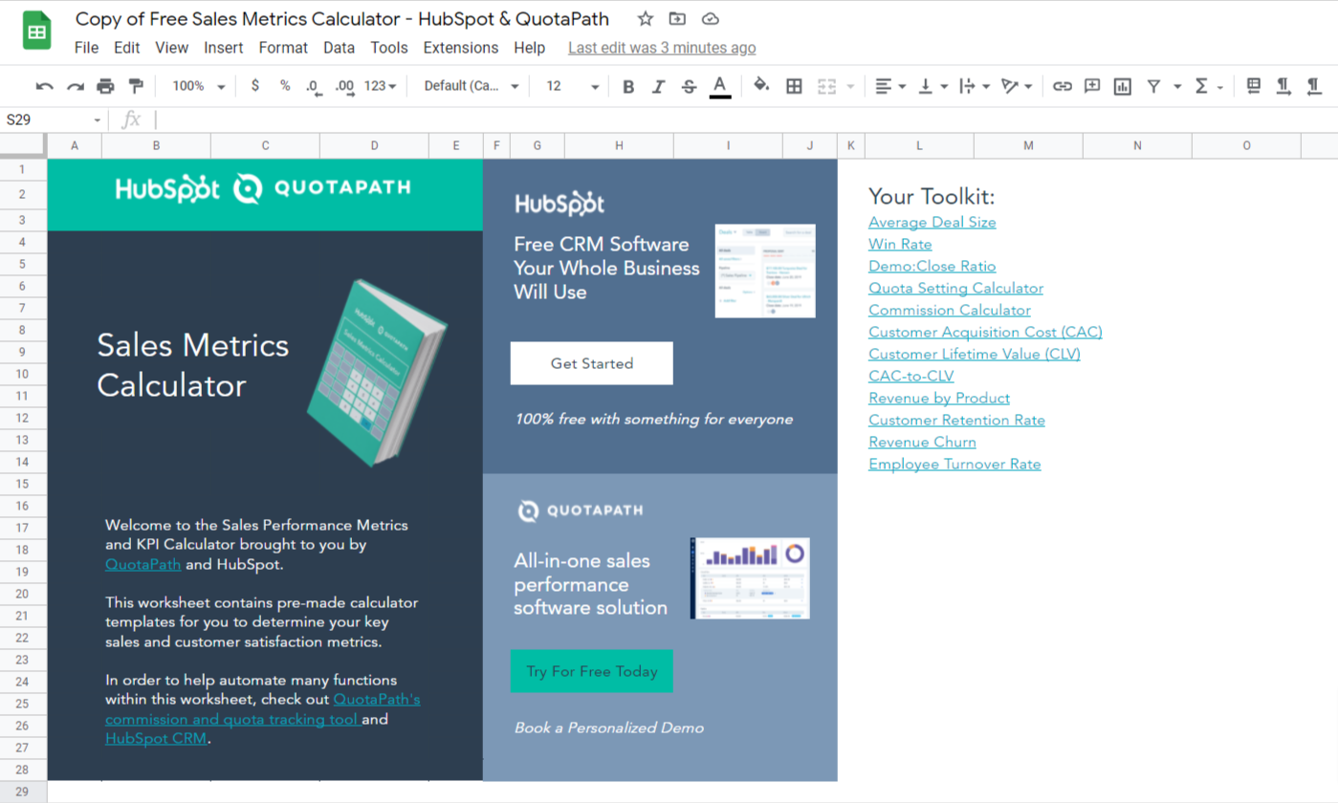Insert a comment icon
Viewport: 1338px width, 803px height.
1092,86
